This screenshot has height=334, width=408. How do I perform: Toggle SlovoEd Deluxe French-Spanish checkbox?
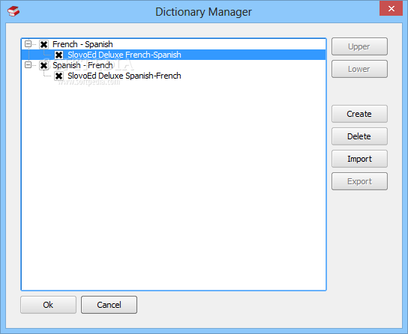(58, 55)
